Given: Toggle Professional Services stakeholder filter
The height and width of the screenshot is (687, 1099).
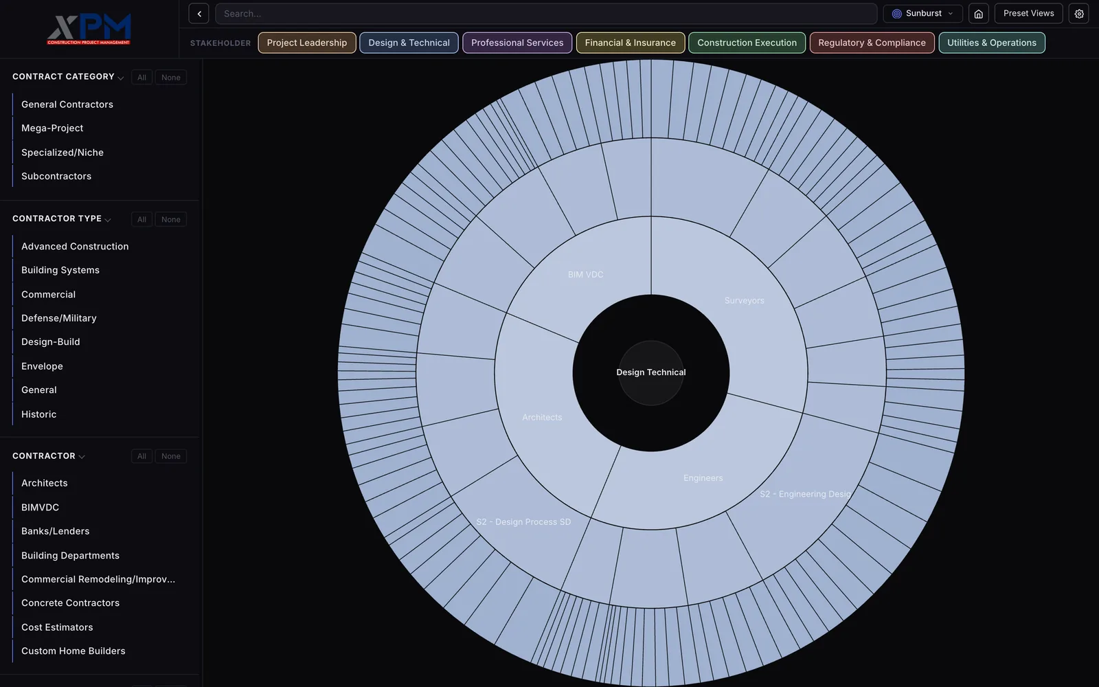Looking at the screenshot, I should pyautogui.click(x=517, y=43).
